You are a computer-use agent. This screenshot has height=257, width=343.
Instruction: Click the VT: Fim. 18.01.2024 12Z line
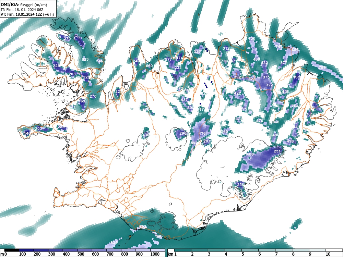[x=27, y=14]
